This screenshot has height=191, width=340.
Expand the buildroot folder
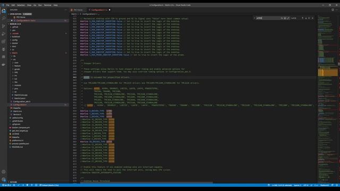(16, 37)
